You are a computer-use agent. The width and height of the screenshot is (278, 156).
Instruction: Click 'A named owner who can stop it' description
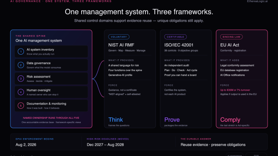(x=43, y=94)
